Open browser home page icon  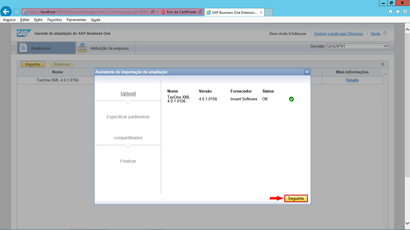(390, 12)
